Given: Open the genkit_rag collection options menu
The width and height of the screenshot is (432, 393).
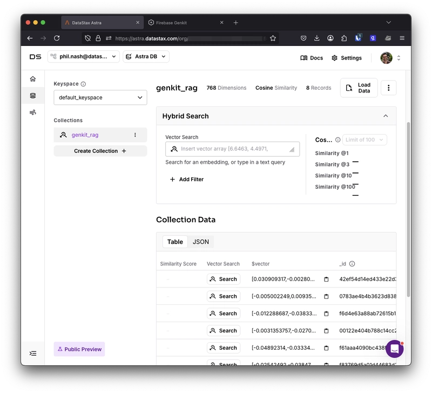Looking at the screenshot, I should (135, 135).
